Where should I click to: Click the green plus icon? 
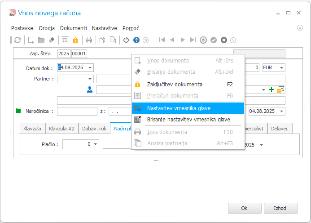(271, 90)
